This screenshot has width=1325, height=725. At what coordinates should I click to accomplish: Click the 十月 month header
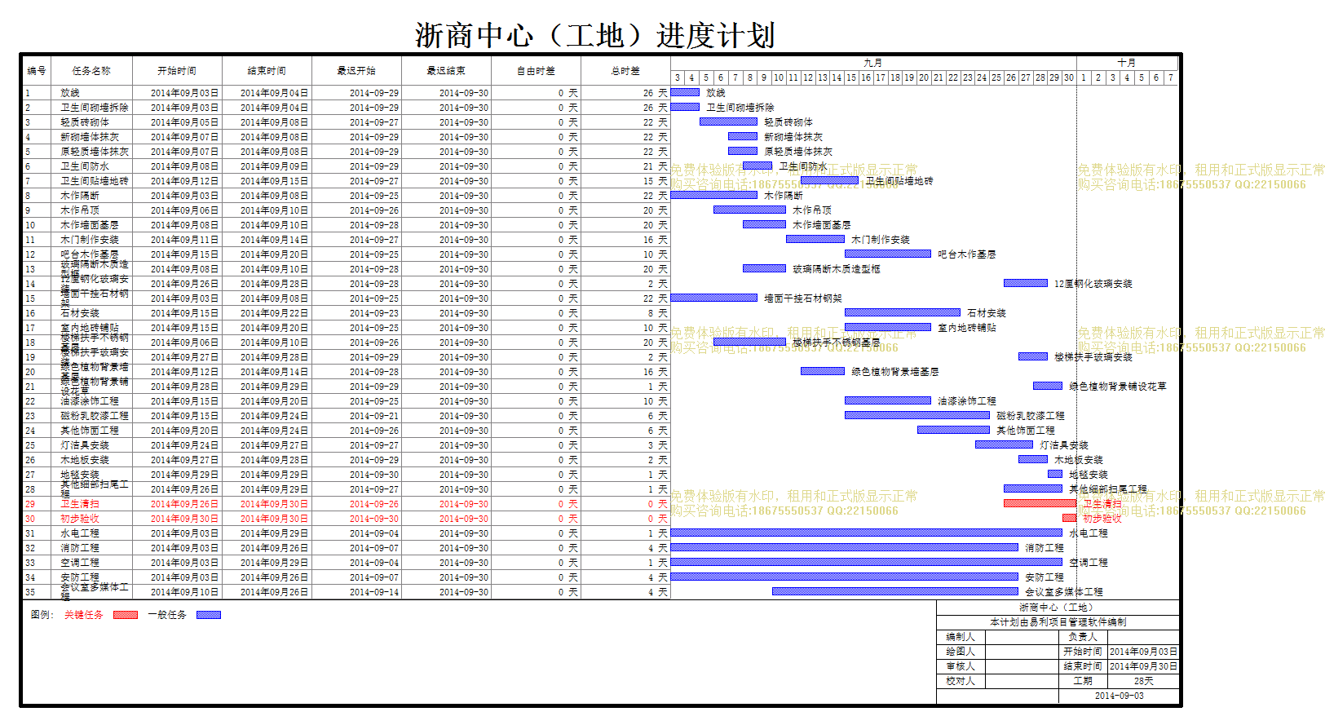point(1127,63)
